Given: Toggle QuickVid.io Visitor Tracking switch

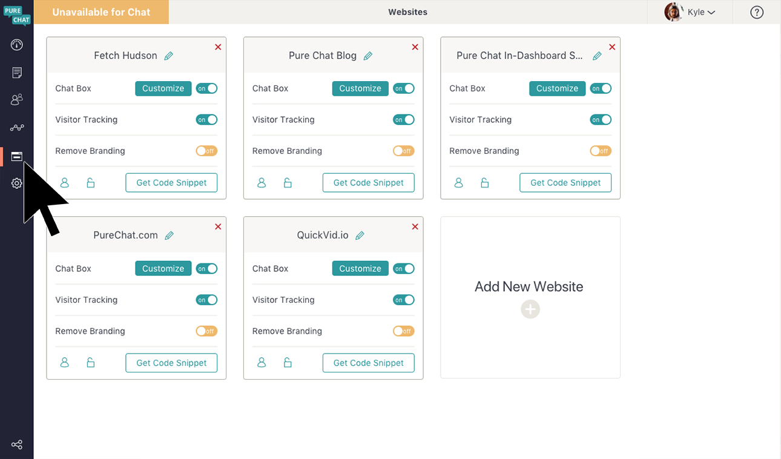Looking at the screenshot, I should 404,300.
